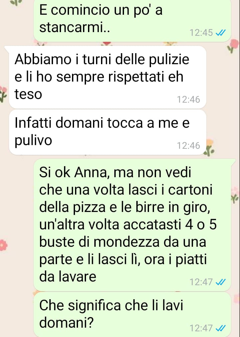The width and height of the screenshot is (240, 337).
Task: Tap the pink flower on the wallpaper's left edge
Action: pyautogui.click(x=3, y=245)
